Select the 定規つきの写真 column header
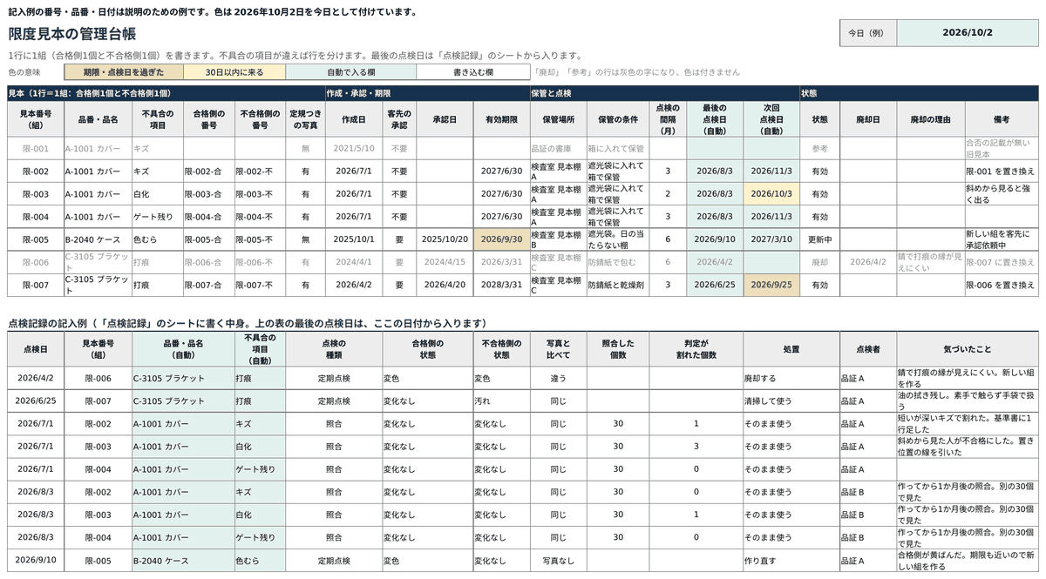The width and height of the screenshot is (1046, 579). (x=305, y=119)
